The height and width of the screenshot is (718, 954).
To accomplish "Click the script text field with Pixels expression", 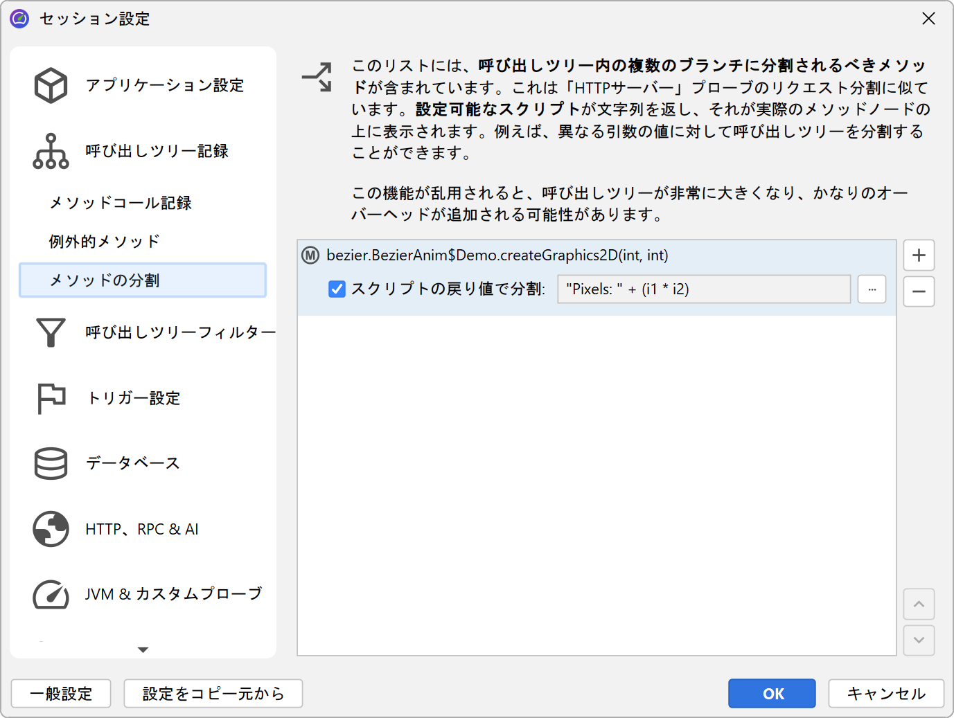I will click(703, 289).
